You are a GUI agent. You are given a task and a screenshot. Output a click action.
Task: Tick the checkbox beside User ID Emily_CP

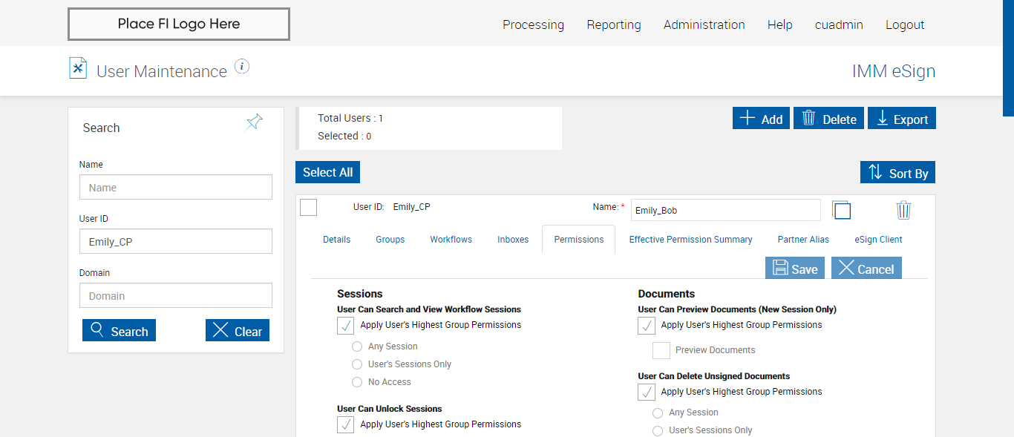point(309,208)
